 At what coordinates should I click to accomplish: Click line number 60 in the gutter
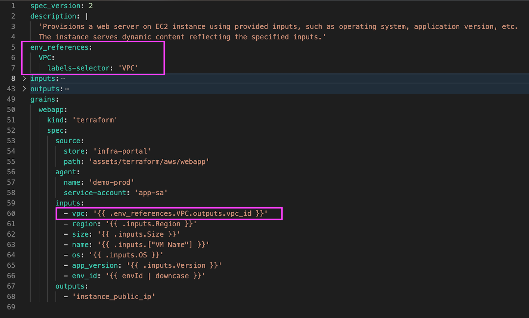pos(11,214)
